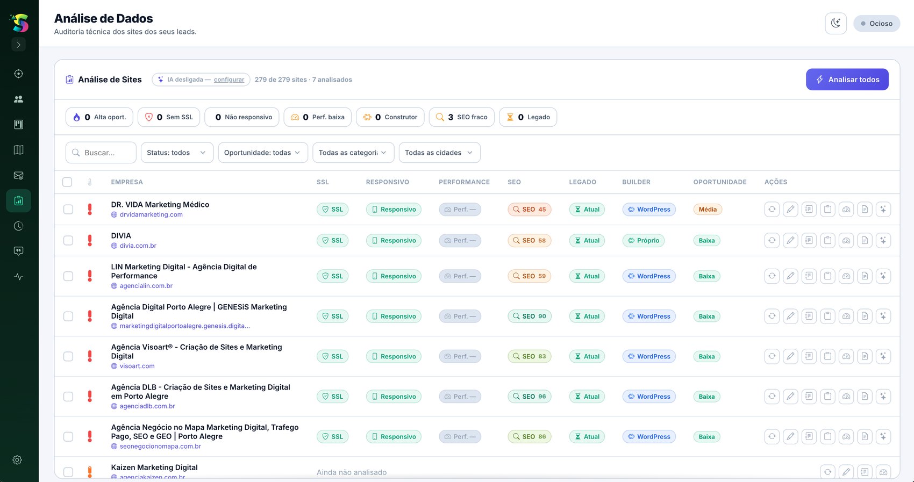Open the agencialin.com.br link
This screenshot has width=914, height=482.
(x=146, y=286)
